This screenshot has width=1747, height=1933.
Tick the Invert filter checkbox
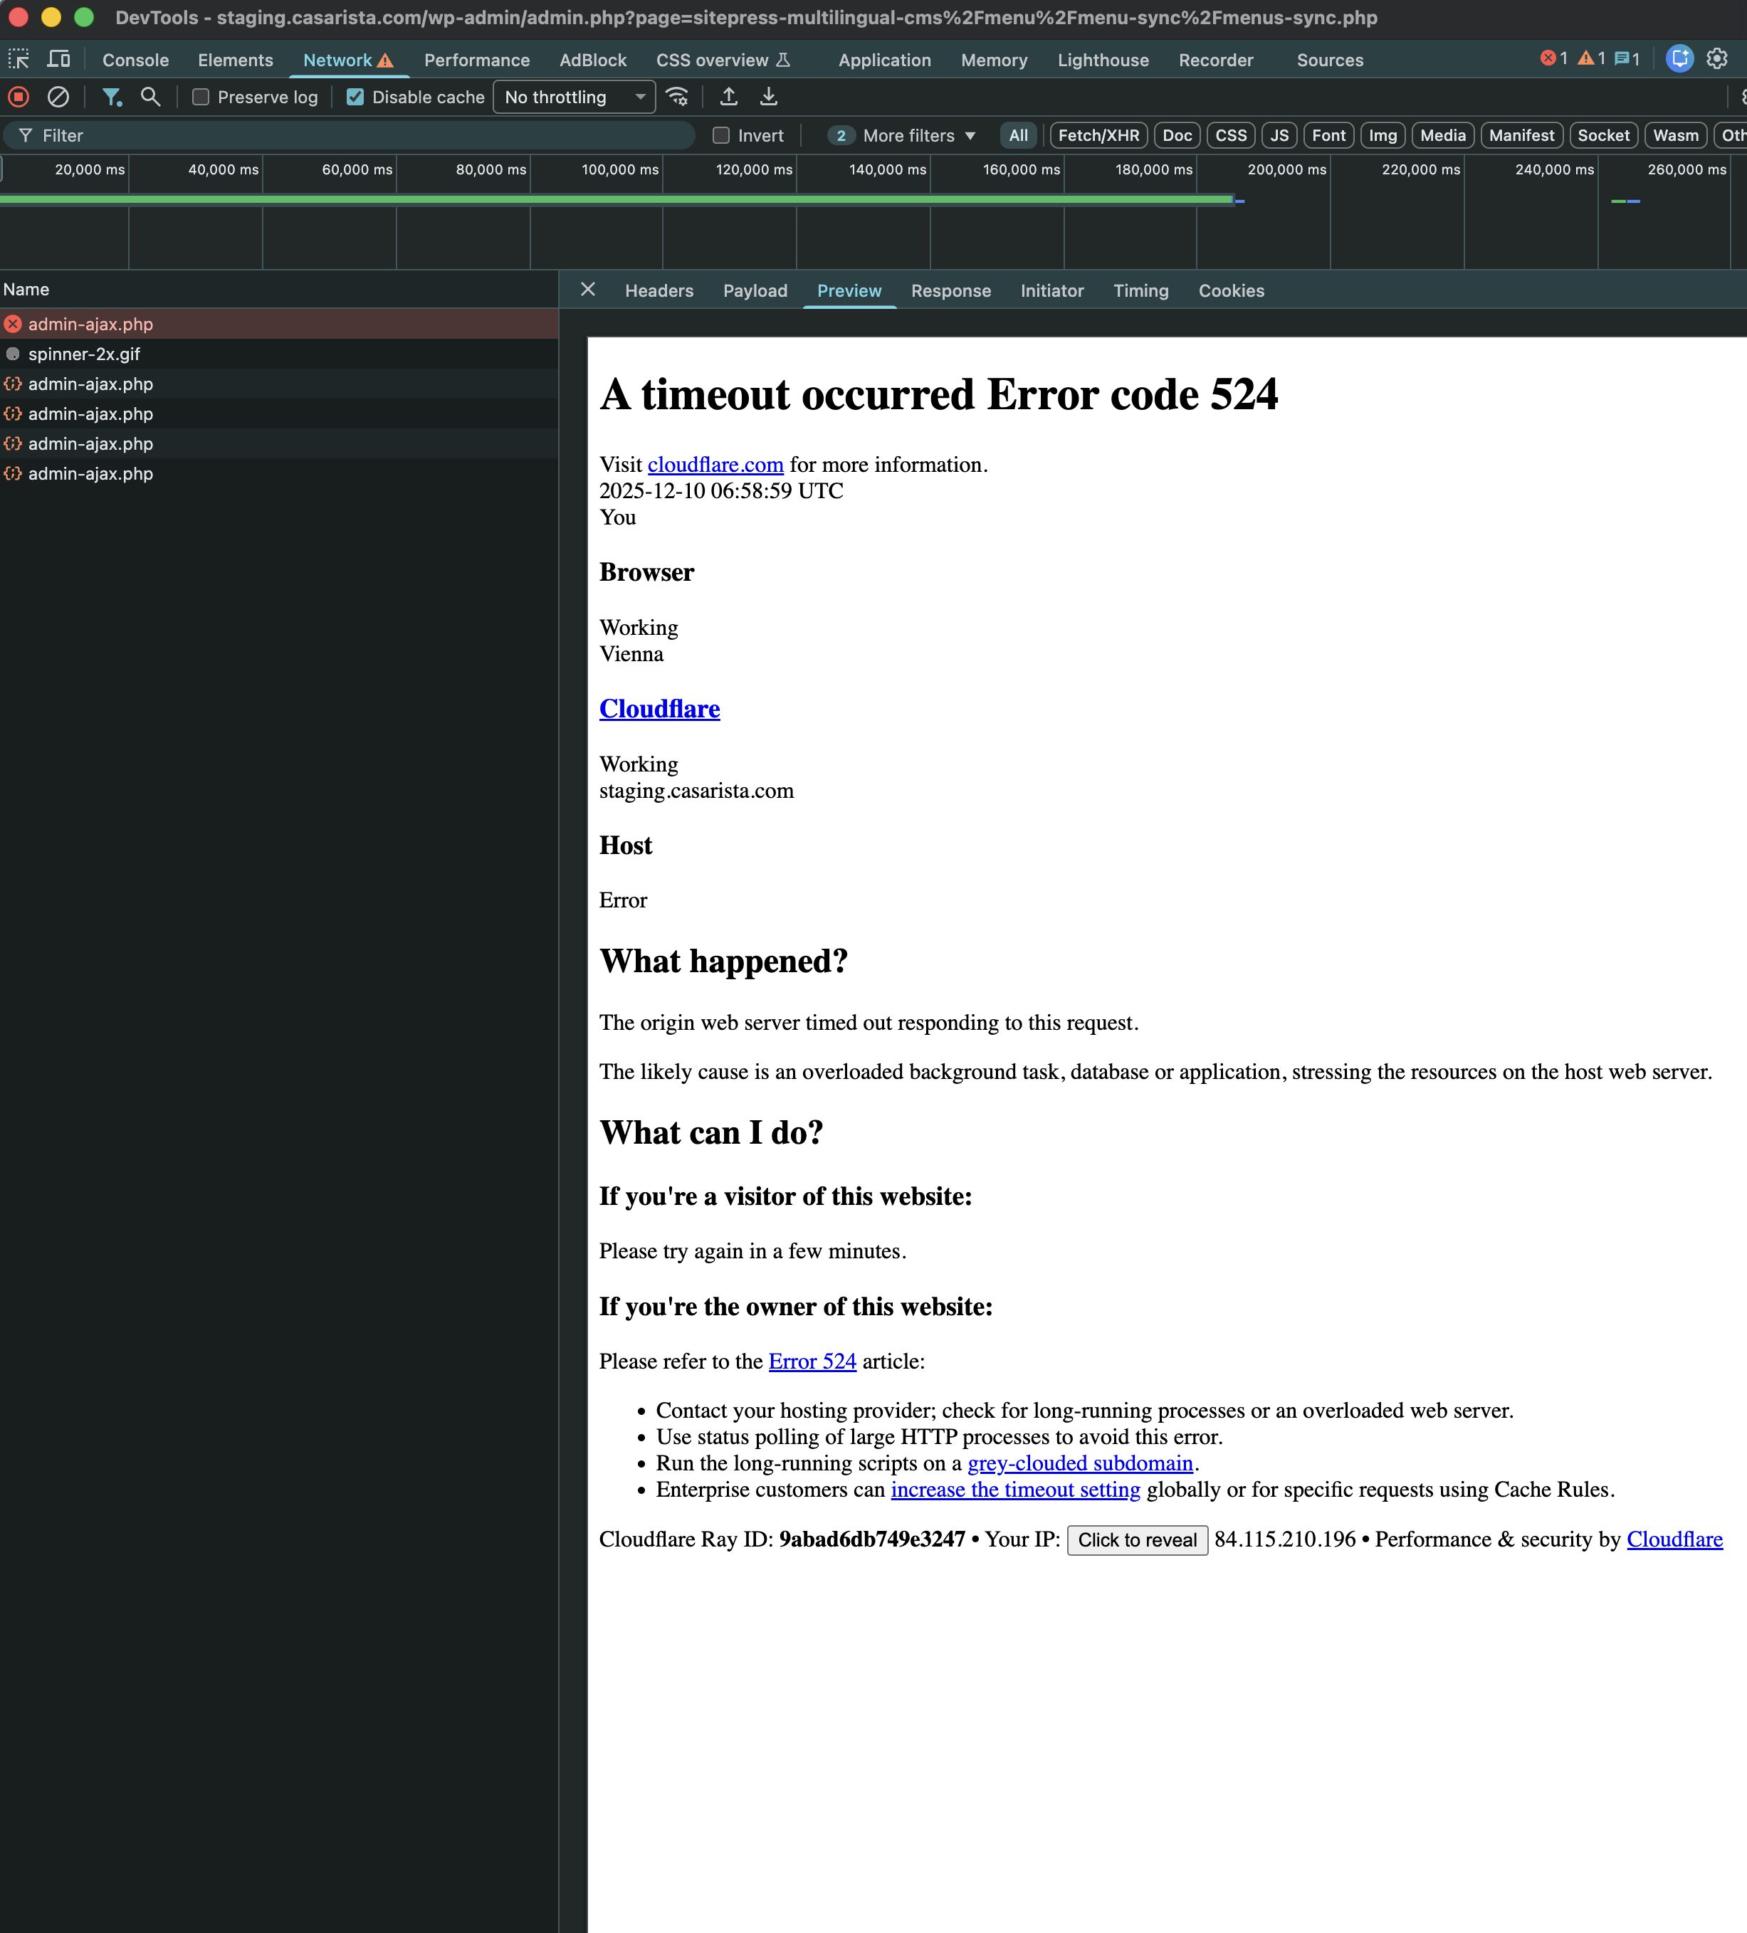[721, 135]
